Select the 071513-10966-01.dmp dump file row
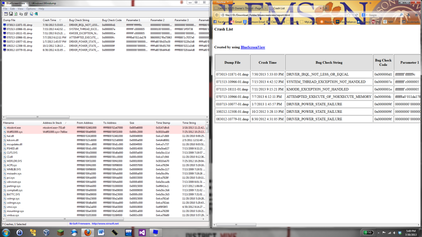The width and height of the screenshot is (422, 237). (x=105, y=29)
